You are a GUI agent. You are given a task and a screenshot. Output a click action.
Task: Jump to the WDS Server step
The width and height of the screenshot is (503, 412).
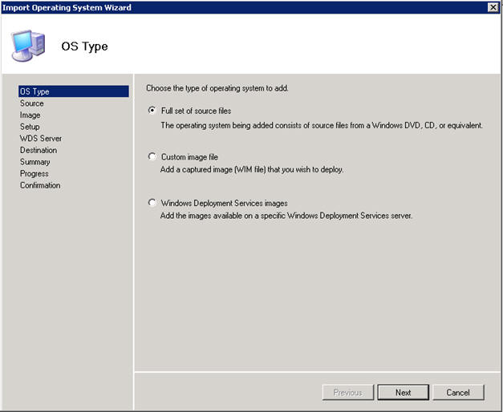(41, 139)
